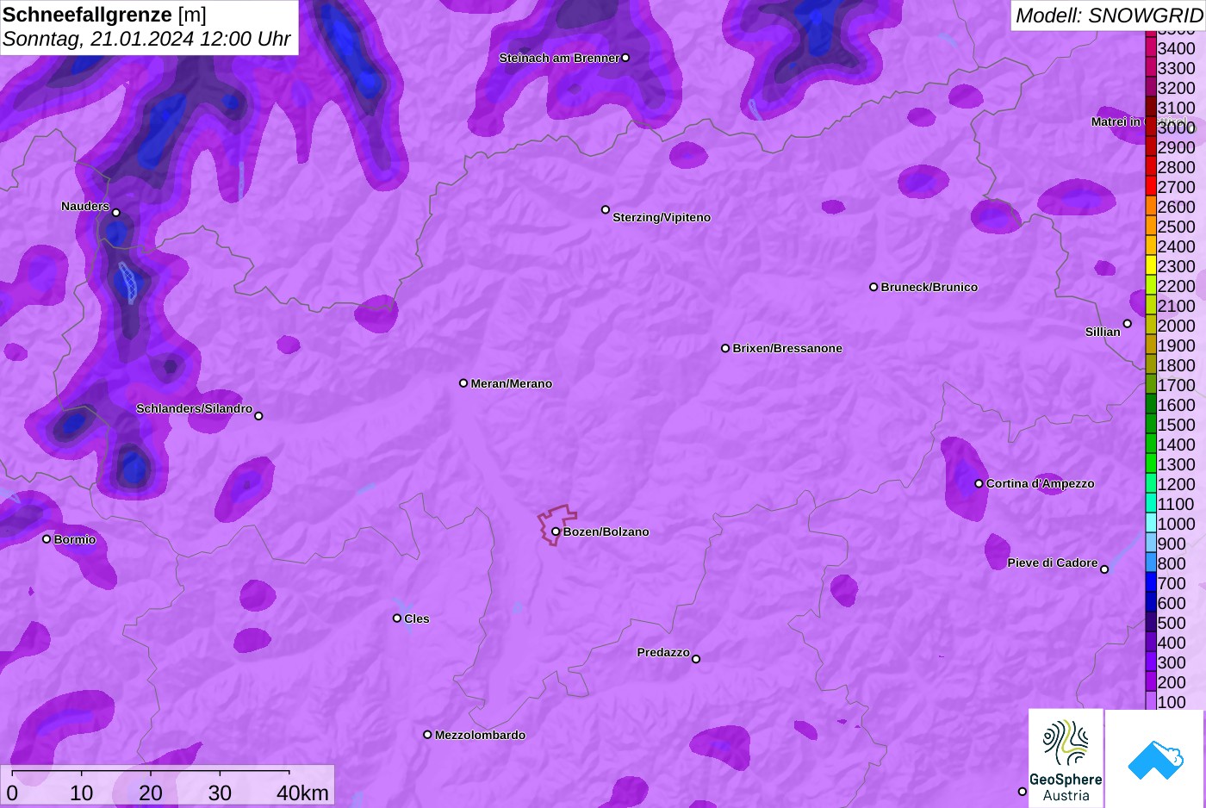Click the 'Mezzolombardo' label text
Viewport: 1206px width, 808px height.
(480, 736)
